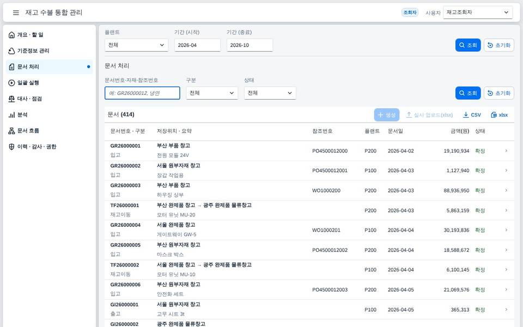This screenshot has height=327, width=523.
Task: Open row GR26000001 detail chevron
Action: 506,151
